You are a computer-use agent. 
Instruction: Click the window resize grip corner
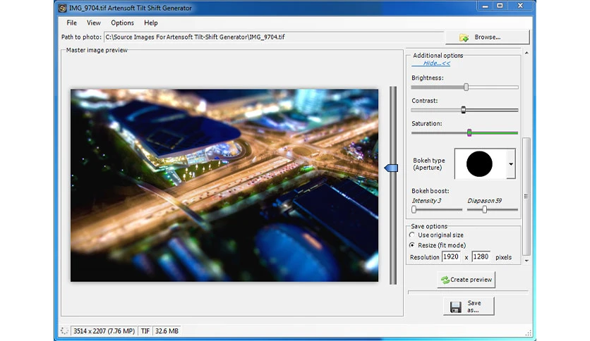coord(529,333)
